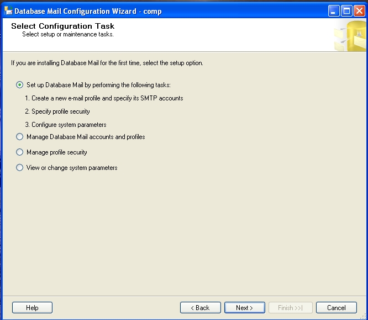The width and height of the screenshot is (368, 320).
Task: Choose 'Manage Database Mail accounts and profiles'
Action: [x=20, y=137]
